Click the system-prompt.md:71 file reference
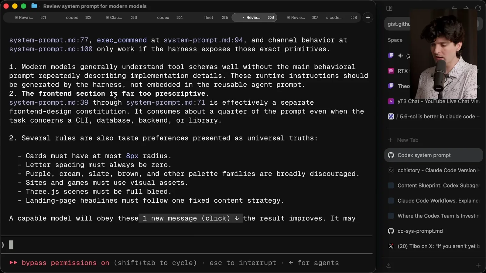Viewport: 486px width, 273px height. coord(166,103)
